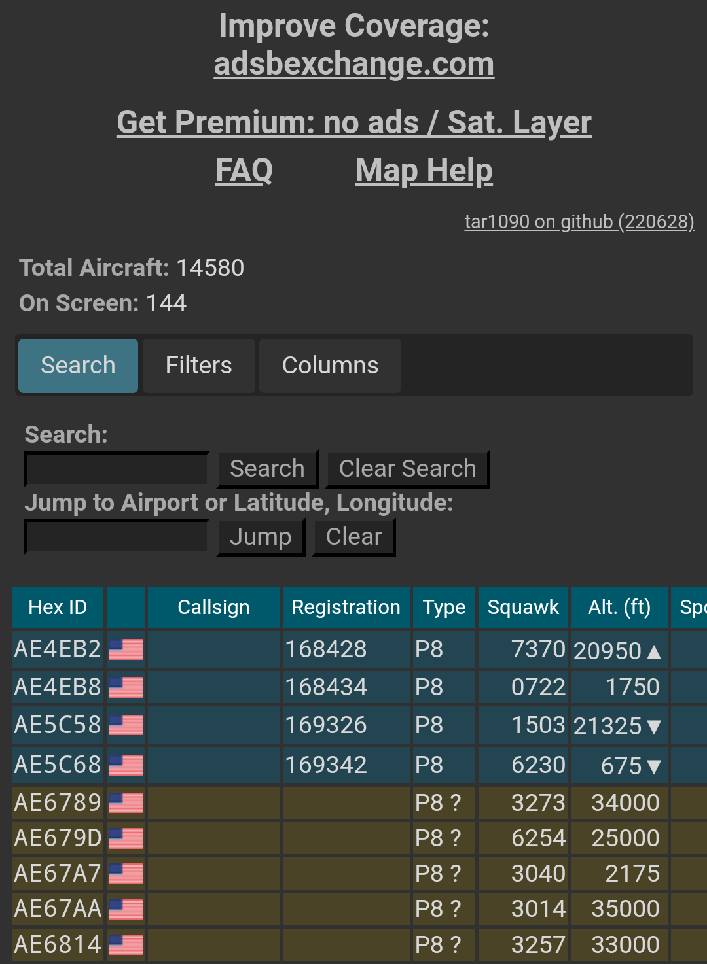The width and height of the screenshot is (707, 964).
Task: Click registration 169326
Action: pyautogui.click(x=326, y=725)
